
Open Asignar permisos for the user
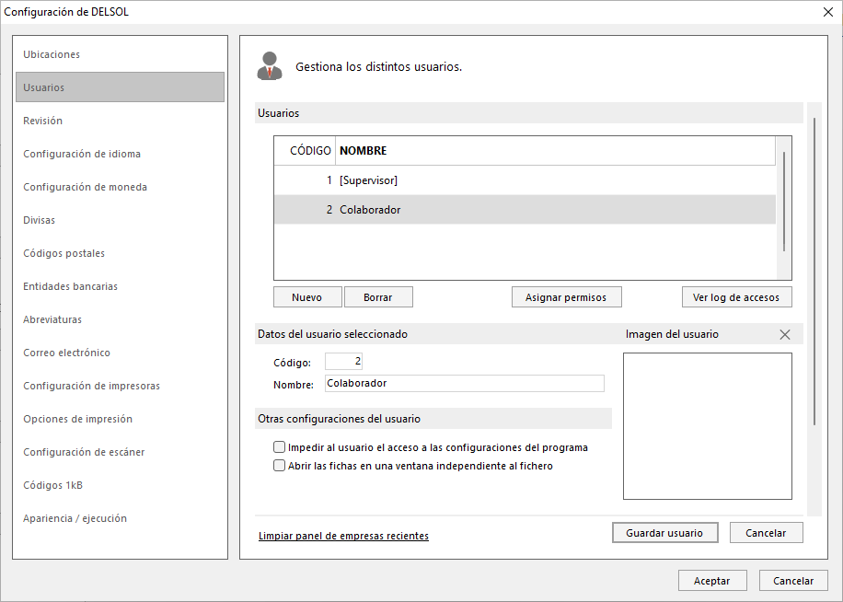tap(567, 297)
